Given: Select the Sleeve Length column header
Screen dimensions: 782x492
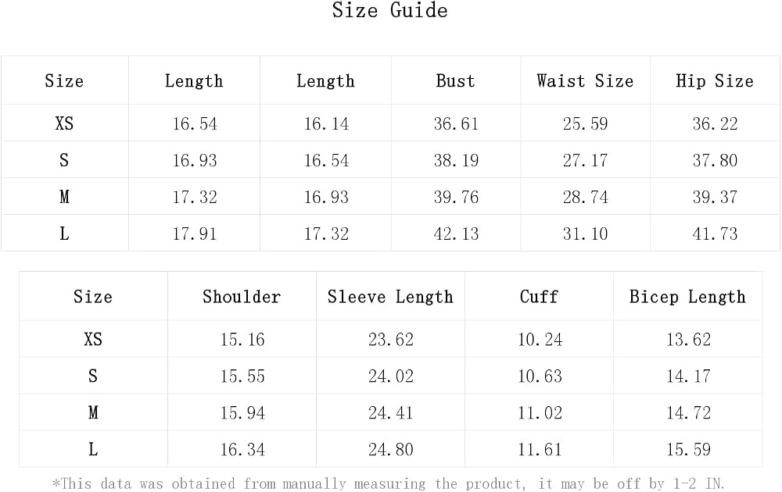Looking at the screenshot, I should 390,297.
